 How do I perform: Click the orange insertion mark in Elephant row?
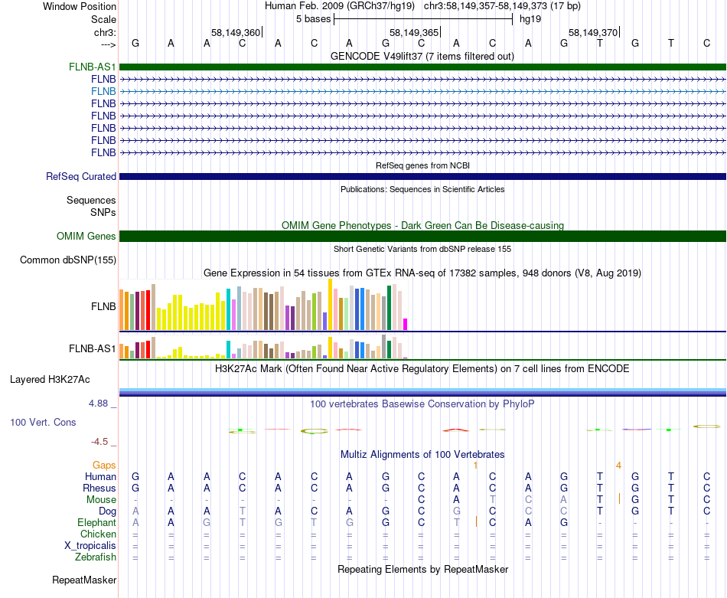[x=476, y=522]
